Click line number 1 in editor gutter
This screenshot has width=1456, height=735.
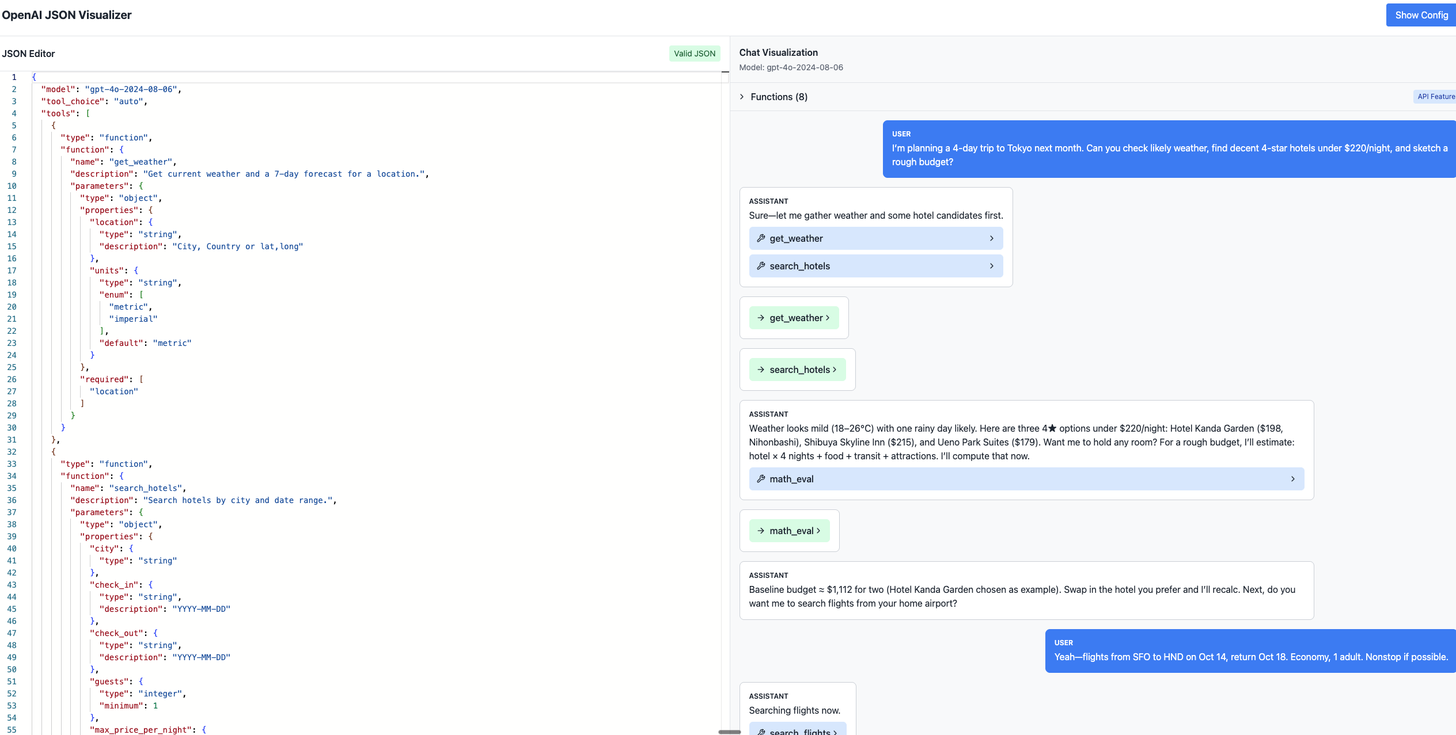pos(14,77)
